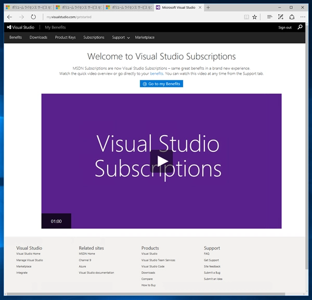This screenshot has height=300, width=312.
Task: Open the reading view book icon
Action: coord(246,17)
